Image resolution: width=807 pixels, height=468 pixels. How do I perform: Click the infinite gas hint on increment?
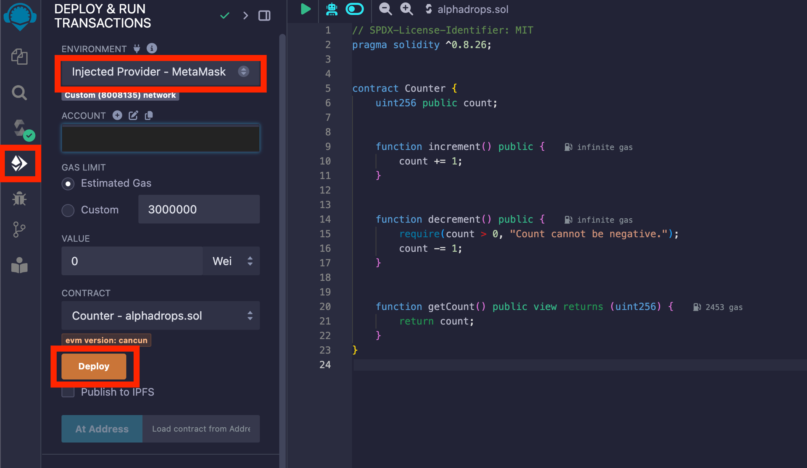pyautogui.click(x=598, y=147)
